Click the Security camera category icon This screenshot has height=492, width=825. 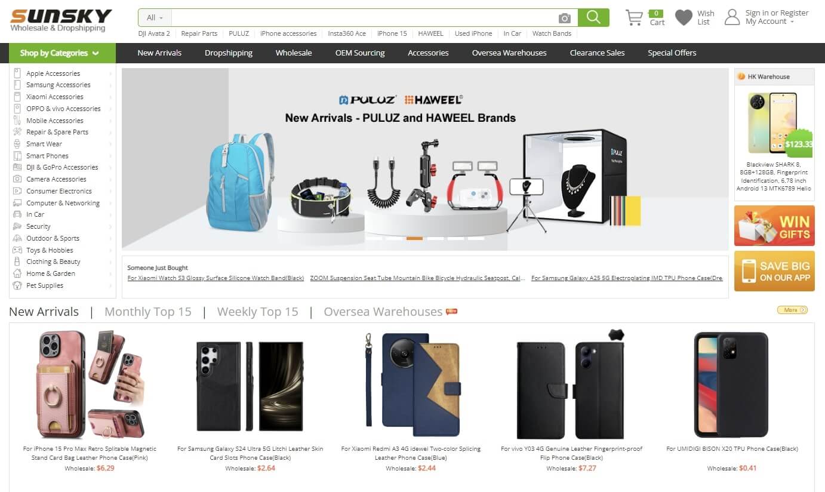pyautogui.click(x=17, y=226)
